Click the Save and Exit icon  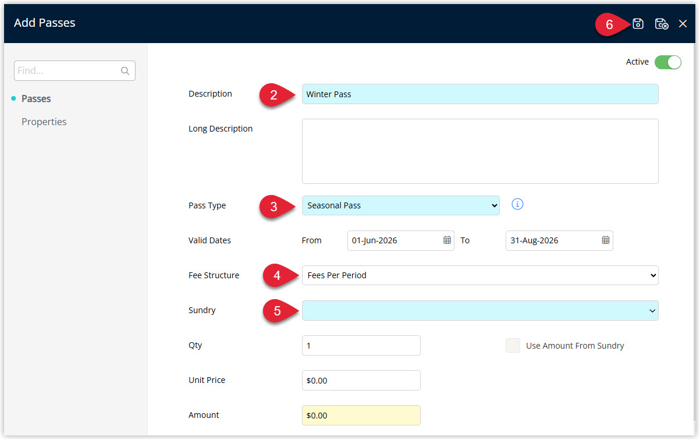point(661,23)
